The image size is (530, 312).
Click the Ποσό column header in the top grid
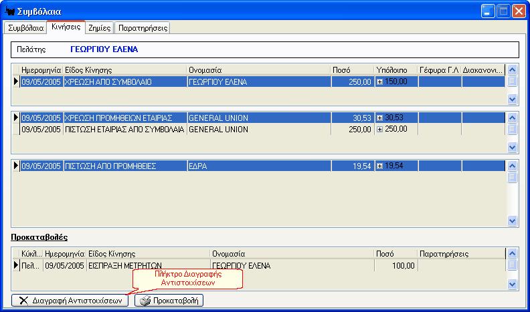click(x=353, y=70)
